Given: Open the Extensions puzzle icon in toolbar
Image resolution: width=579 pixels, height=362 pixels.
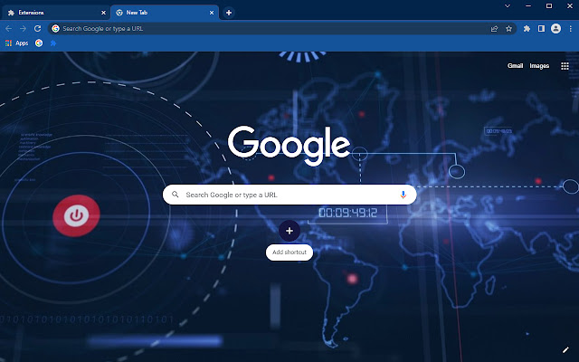Looking at the screenshot, I should [527, 28].
